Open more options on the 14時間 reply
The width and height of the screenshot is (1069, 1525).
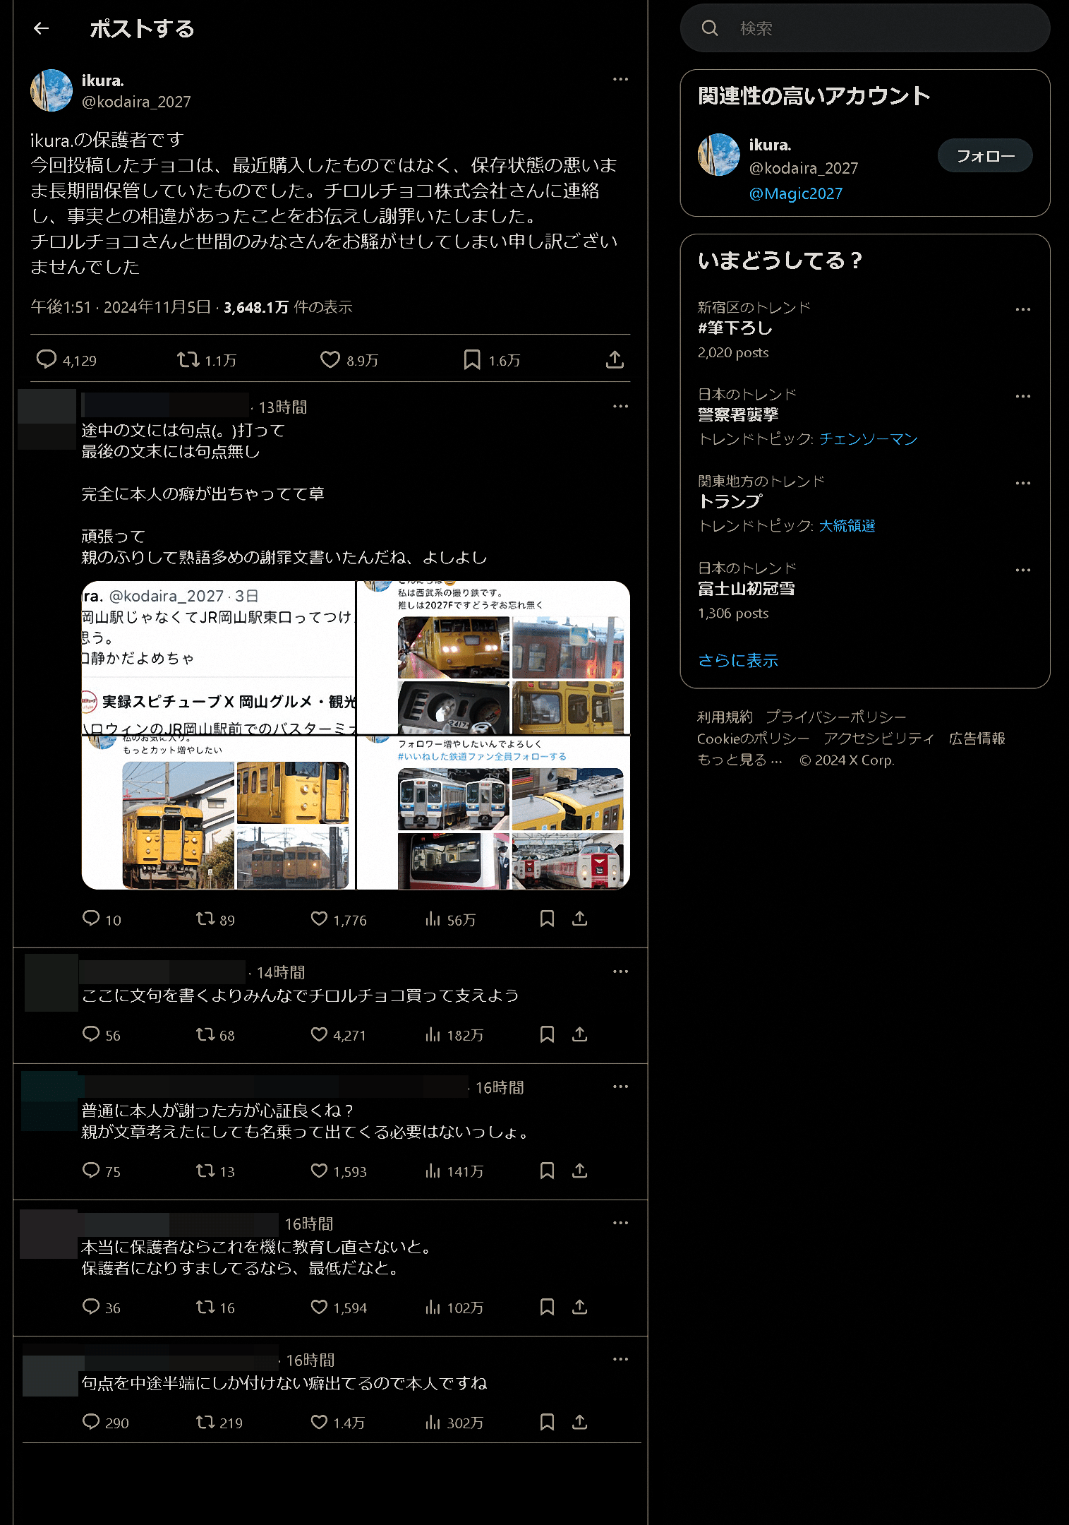coord(620,971)
